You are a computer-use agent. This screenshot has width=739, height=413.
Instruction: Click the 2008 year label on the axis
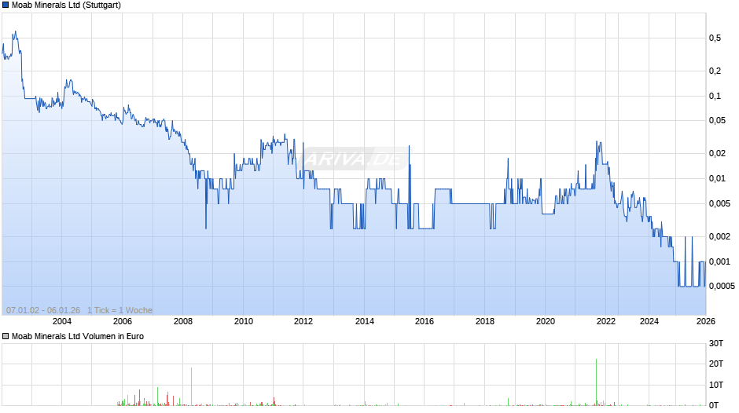[183, 321]
